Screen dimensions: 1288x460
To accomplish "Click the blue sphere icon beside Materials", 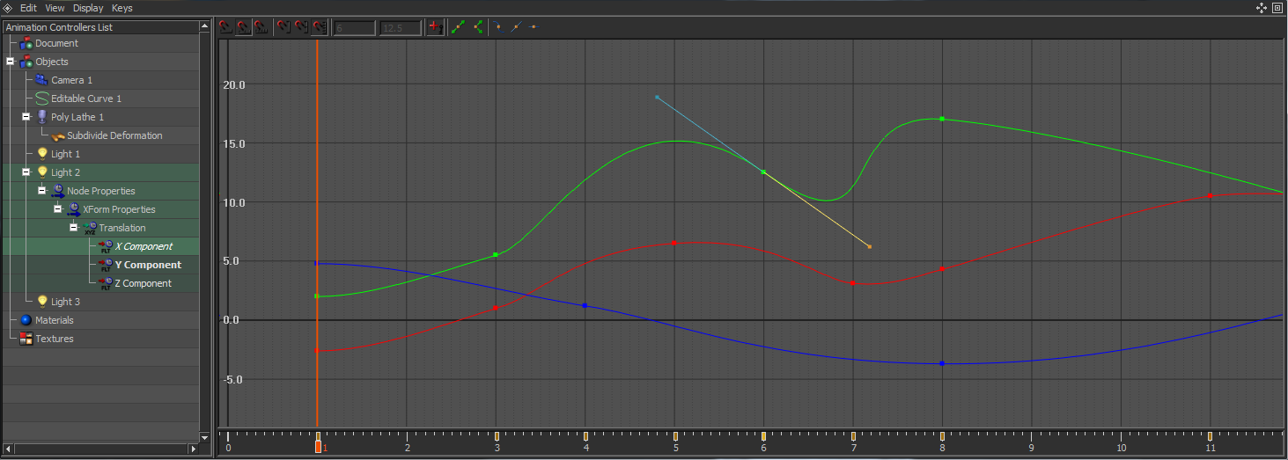I will pyautogui.click(x=26, y=320).
